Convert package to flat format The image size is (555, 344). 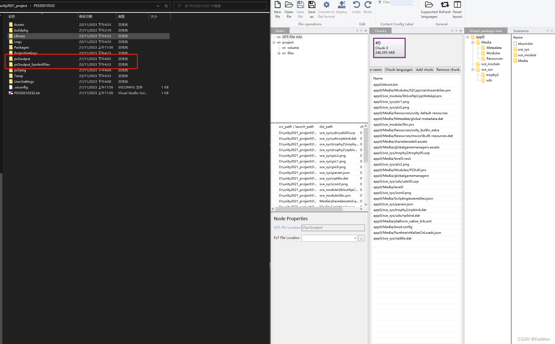coord(326,9)
